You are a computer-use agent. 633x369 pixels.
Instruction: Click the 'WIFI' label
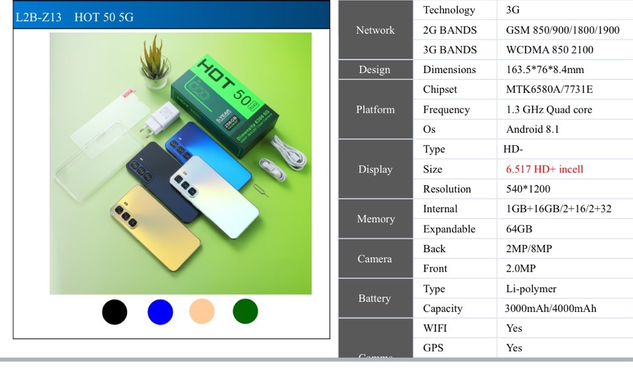pos(435,328)
